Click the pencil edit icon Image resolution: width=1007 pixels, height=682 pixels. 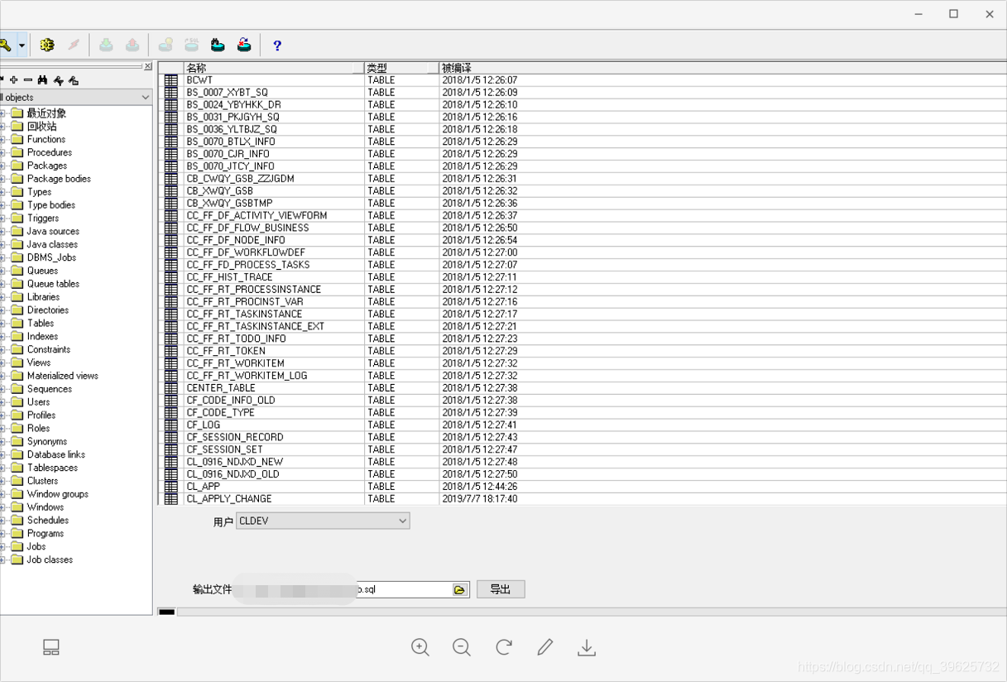[545, 647]
